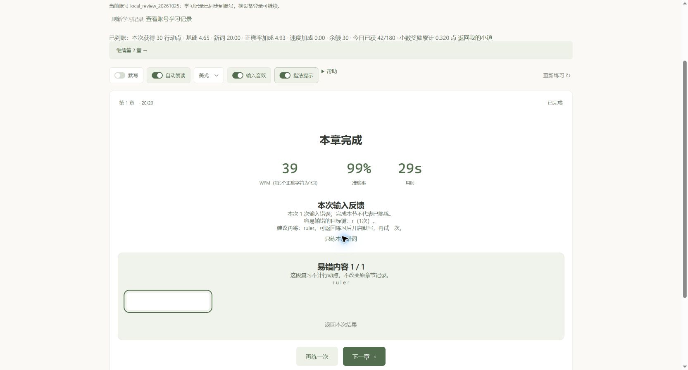The height and width of the screenshot is (370, 688).
Task: Click the 39 WPM value
Action: click(290, 168)
